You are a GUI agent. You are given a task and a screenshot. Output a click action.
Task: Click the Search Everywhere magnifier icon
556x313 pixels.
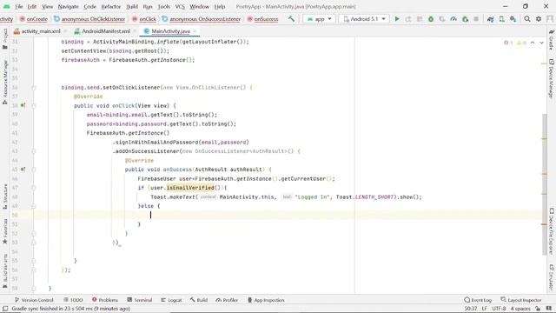point(527,19)
